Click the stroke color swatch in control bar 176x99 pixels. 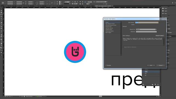click(60, 4)
